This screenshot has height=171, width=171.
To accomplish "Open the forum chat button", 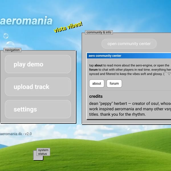I will pyautogui.click(x=114, y=84).
